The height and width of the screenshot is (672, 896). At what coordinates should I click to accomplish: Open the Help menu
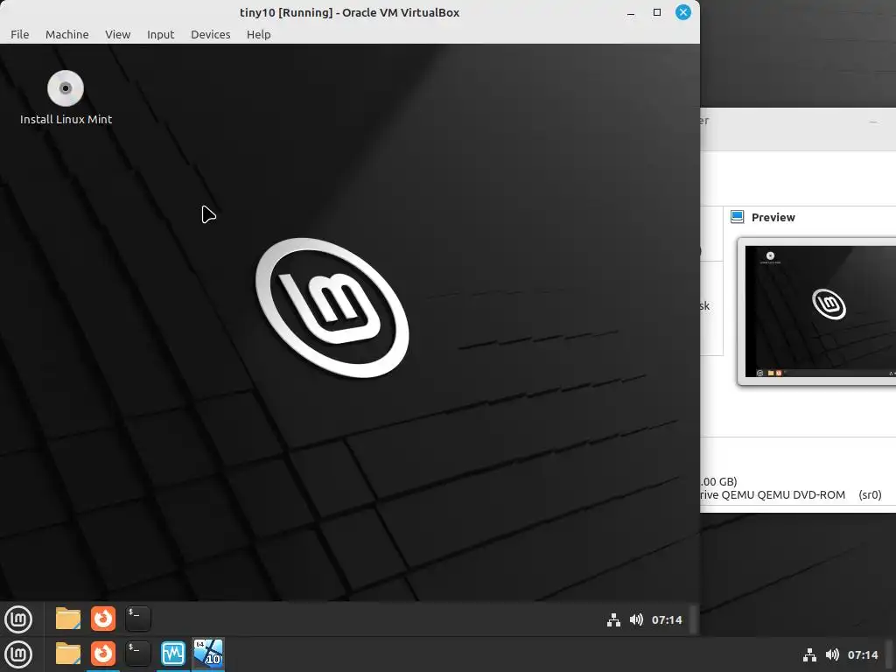pyautogui.click(x=258, y=34)
